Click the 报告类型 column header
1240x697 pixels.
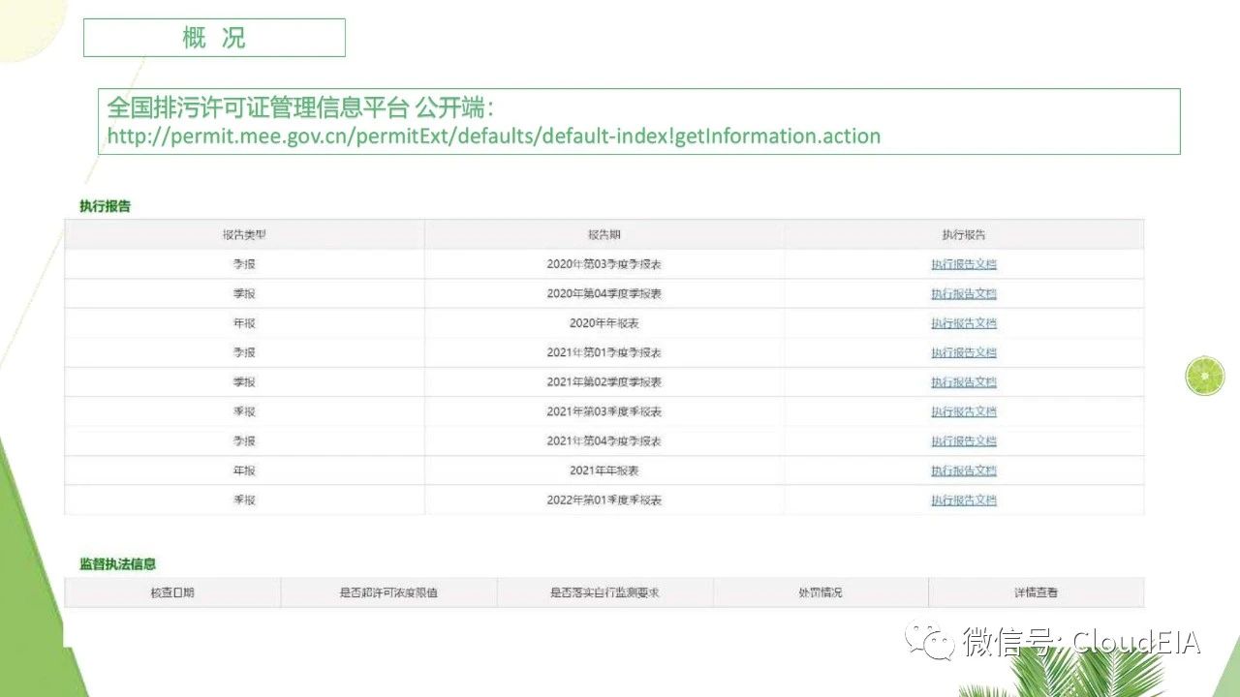tap(244, 234)
